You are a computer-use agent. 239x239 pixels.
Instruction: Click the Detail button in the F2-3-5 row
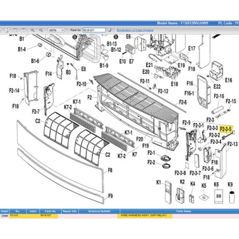coord(5,216)
